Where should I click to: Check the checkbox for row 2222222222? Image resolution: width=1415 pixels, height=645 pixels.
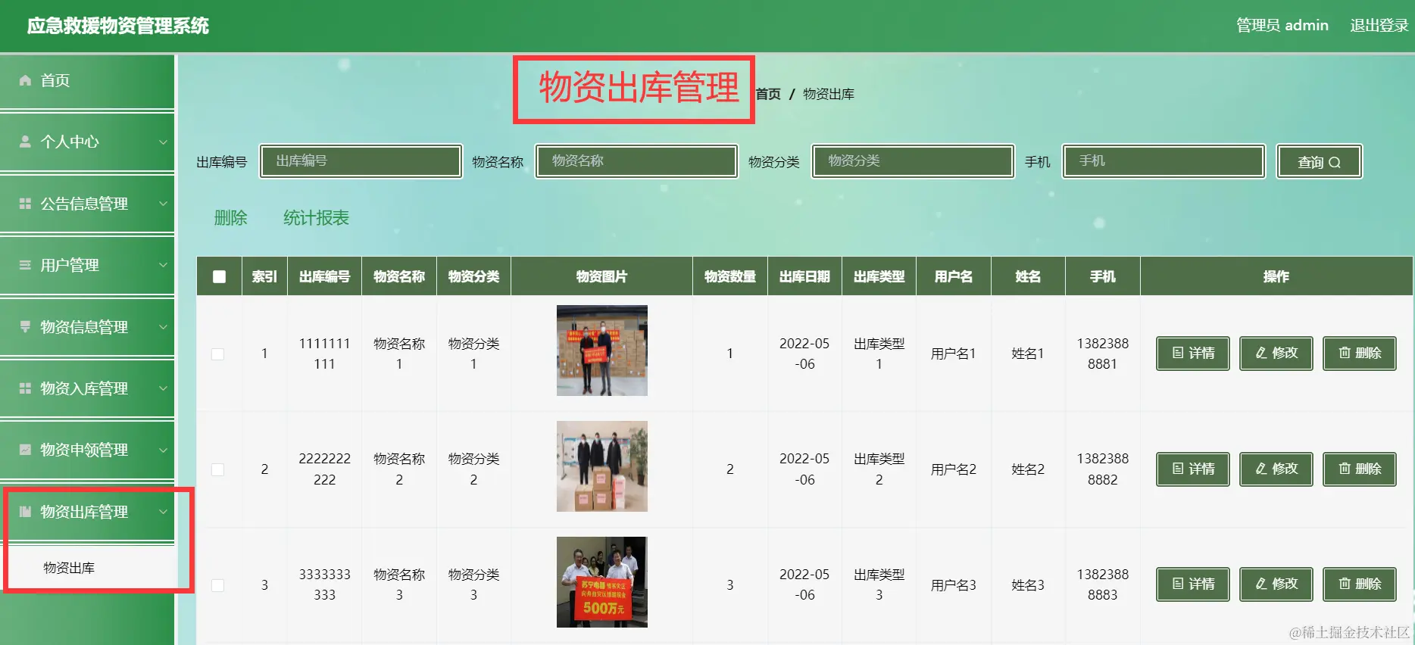pos(217,469)
